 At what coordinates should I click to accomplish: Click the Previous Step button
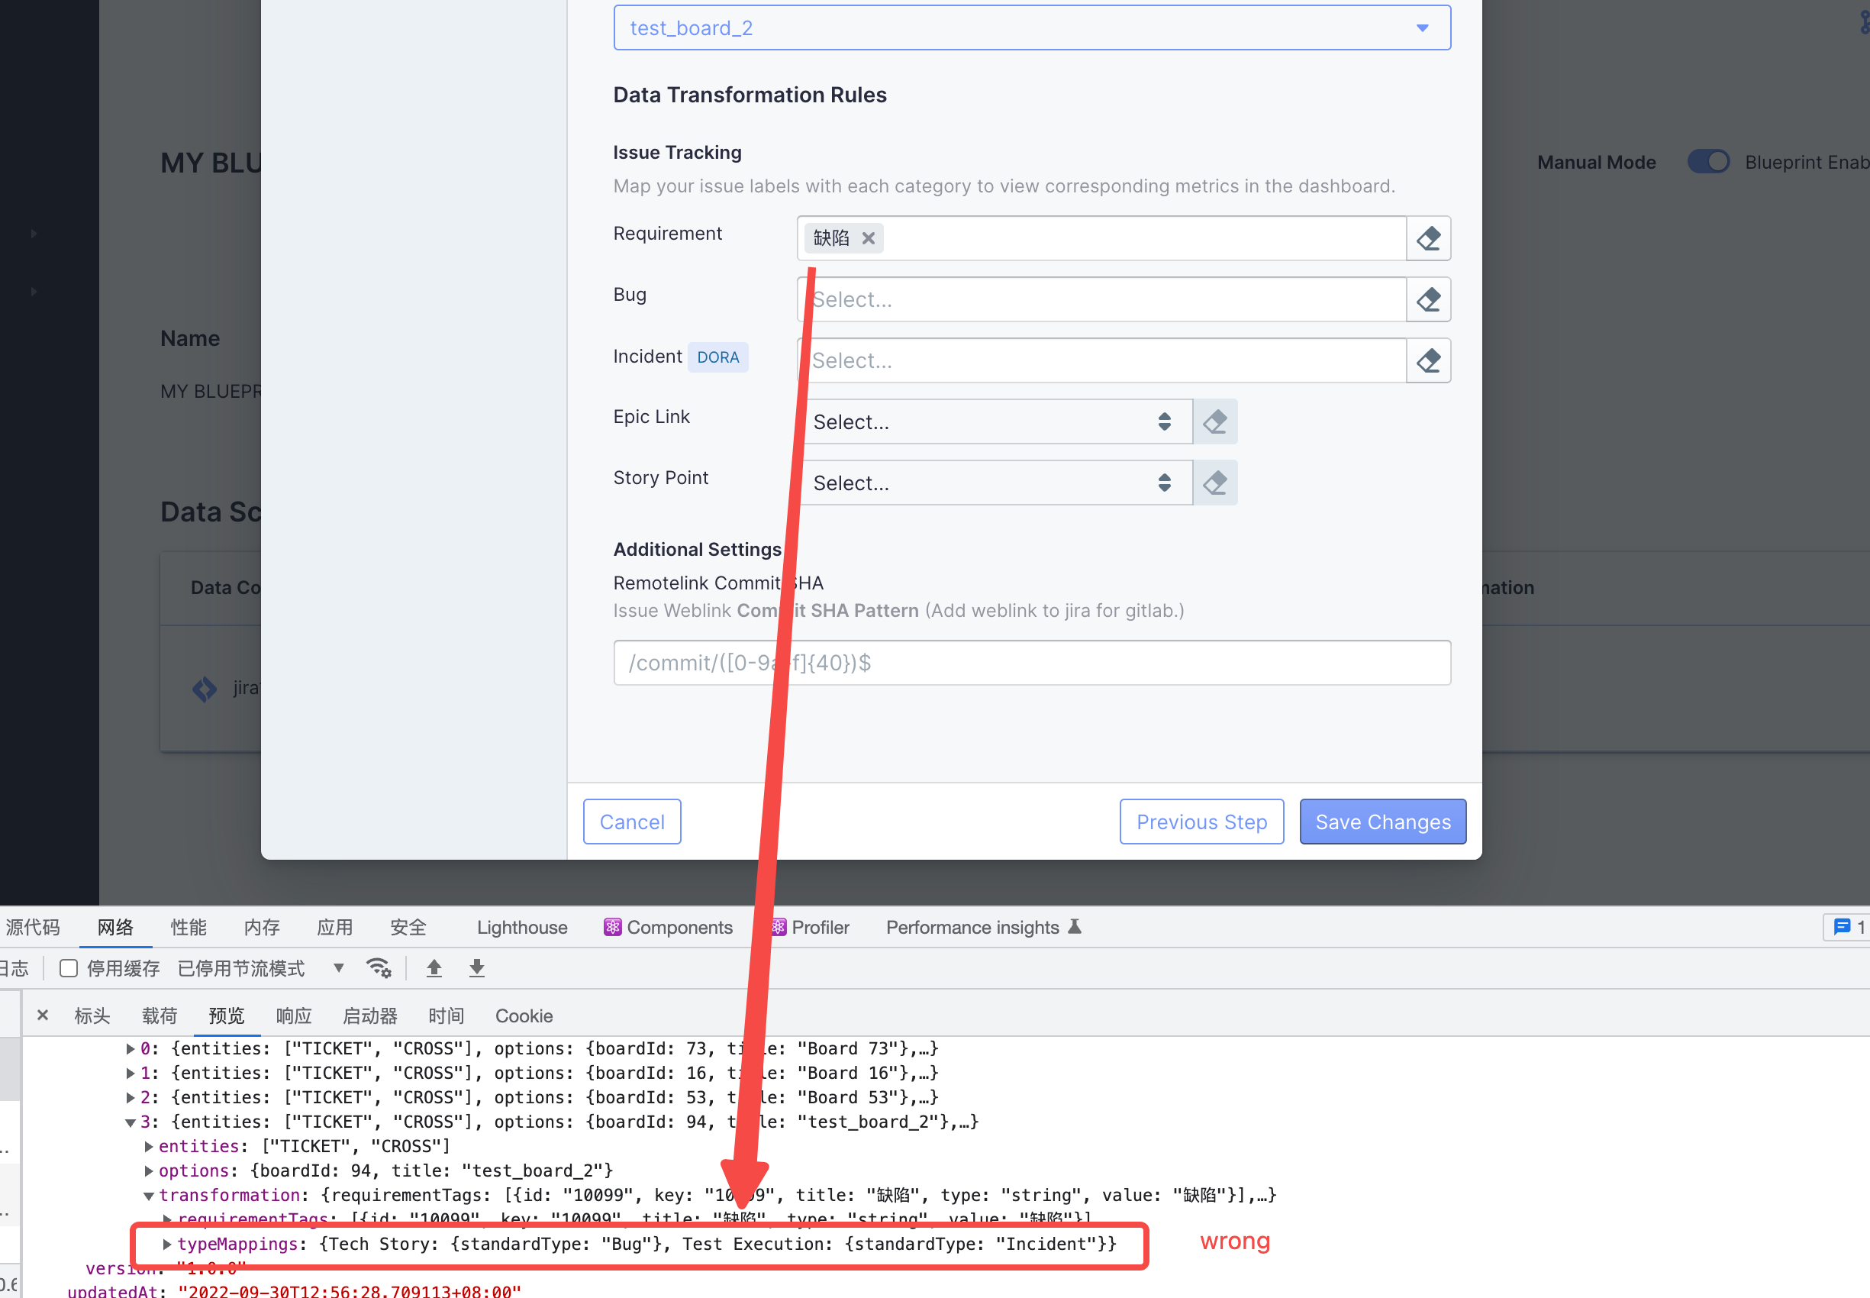pyautogui.click(x=1201, y=822)
